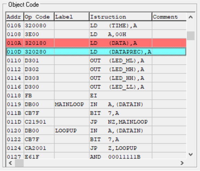Image resolution: width=200 pixels, height=171 pixels.
Task: Click the scroll up arrow of code list
Action: 190,17
